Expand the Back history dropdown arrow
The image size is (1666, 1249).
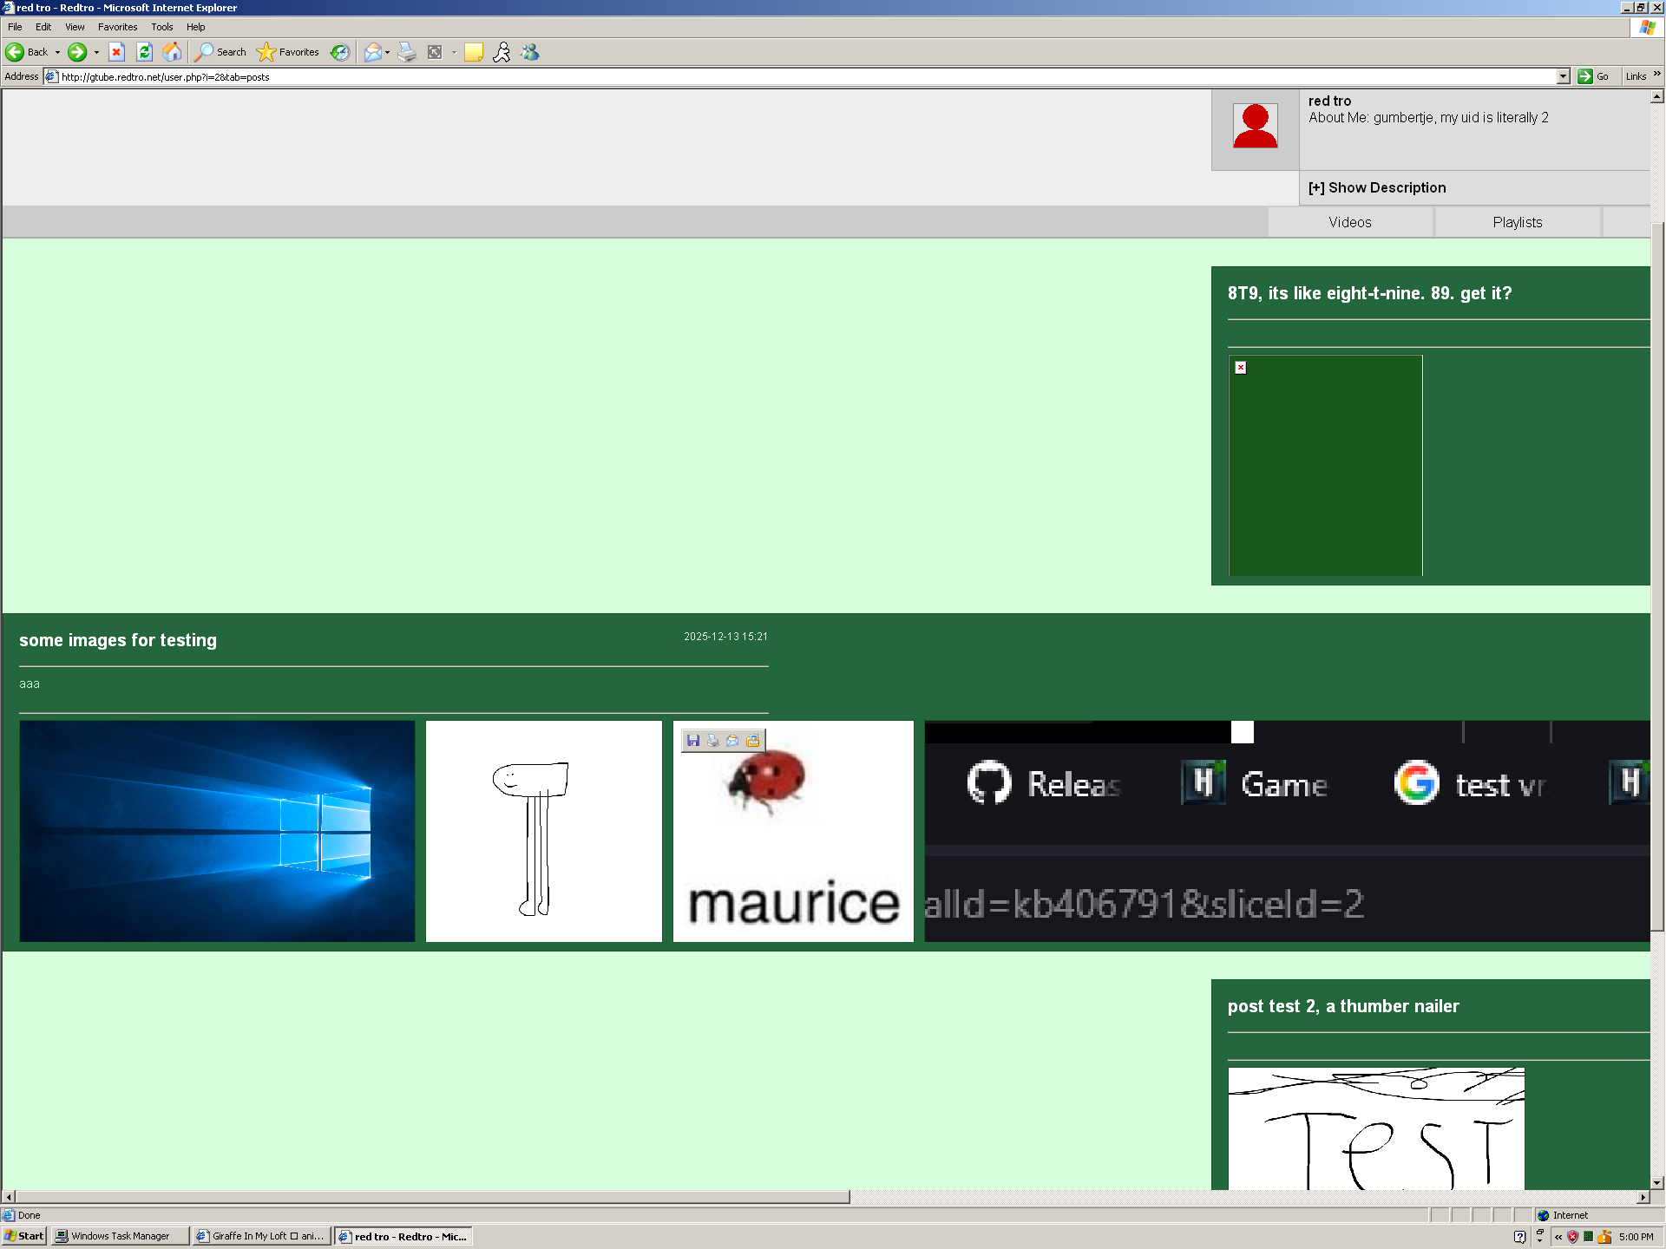click(57, 52)
